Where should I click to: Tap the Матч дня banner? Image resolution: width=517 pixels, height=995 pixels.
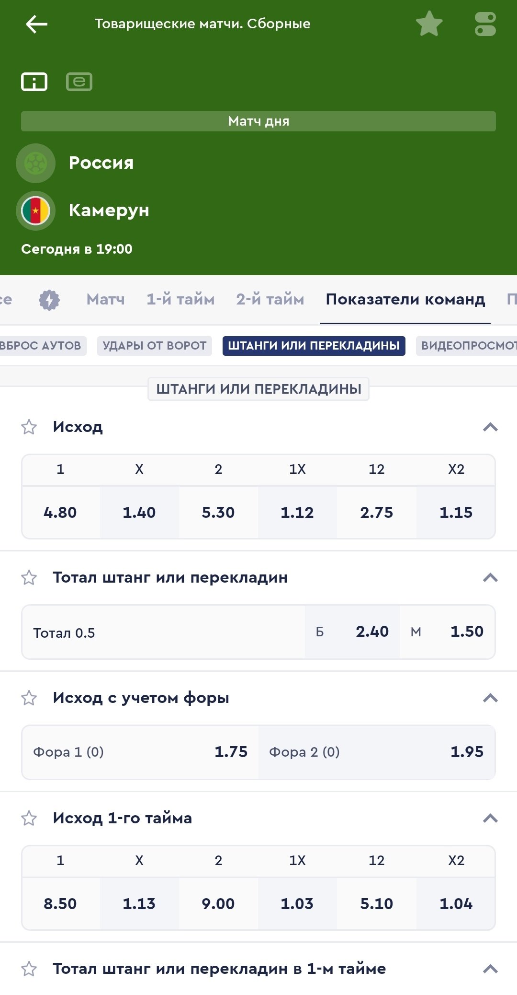(x=258, y=121)
